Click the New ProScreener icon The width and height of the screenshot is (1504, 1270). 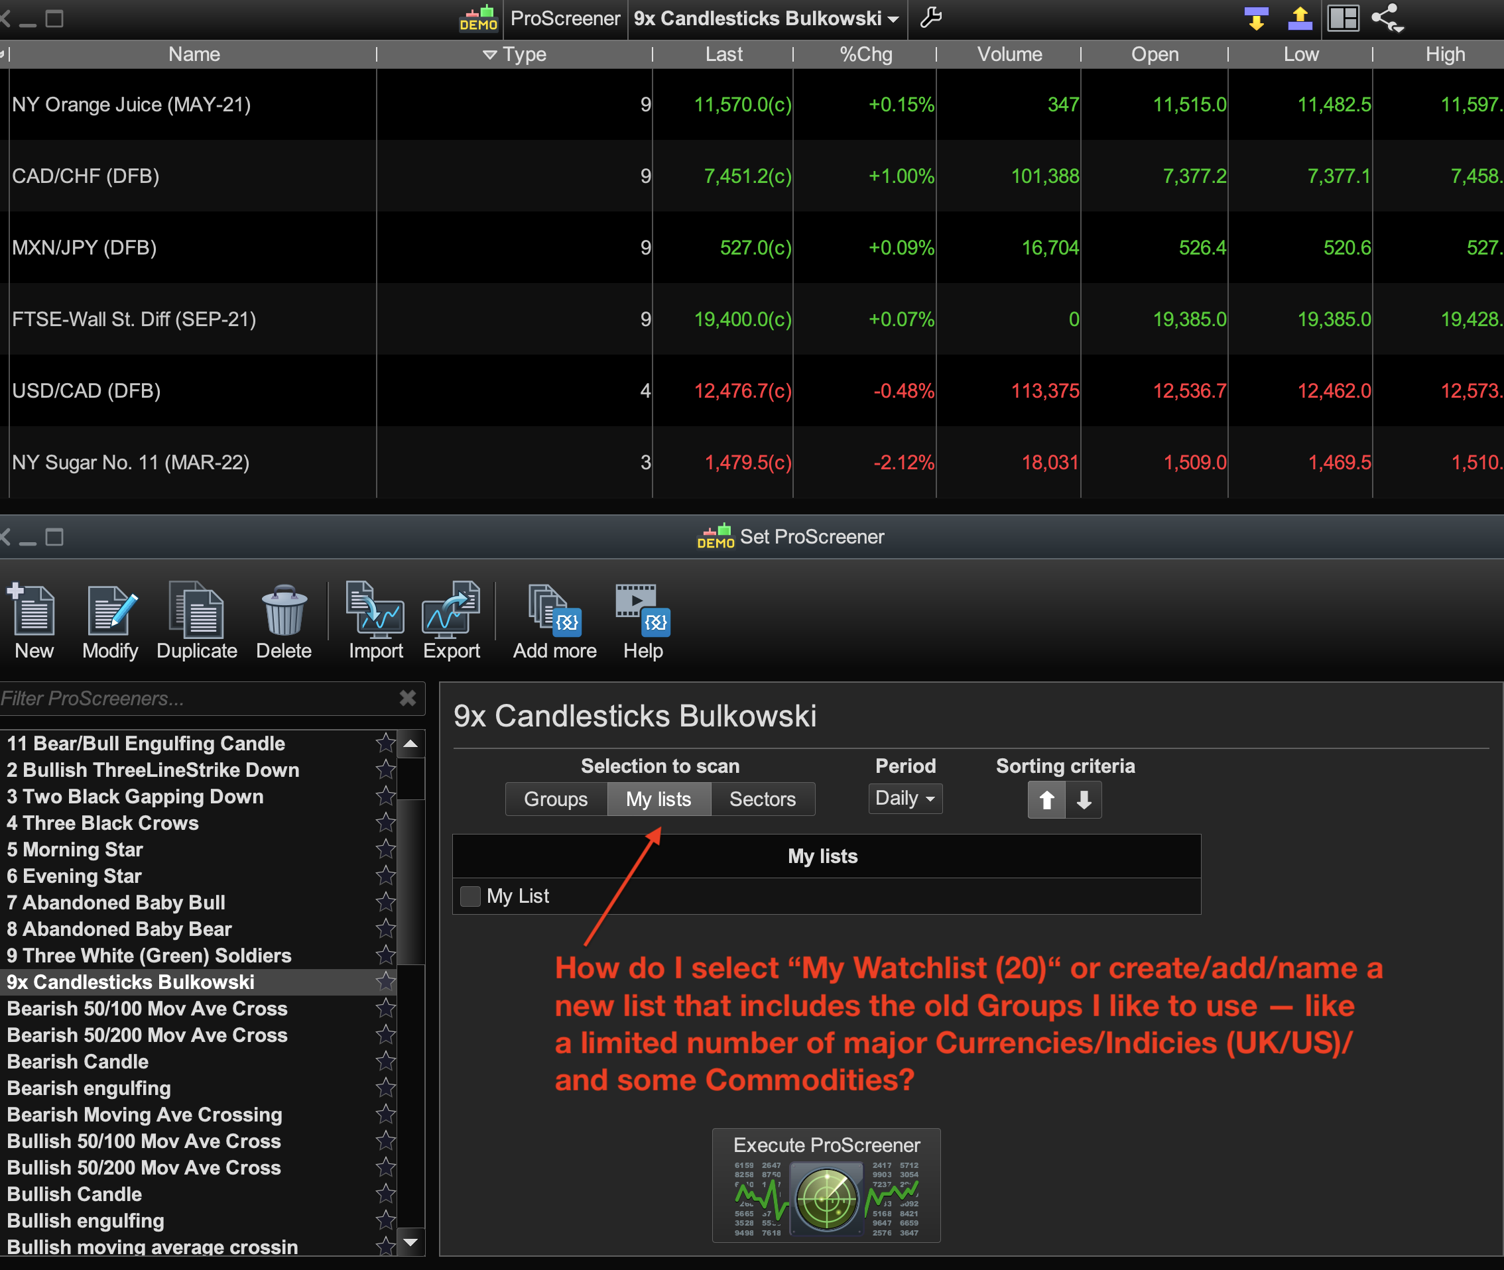33,611
